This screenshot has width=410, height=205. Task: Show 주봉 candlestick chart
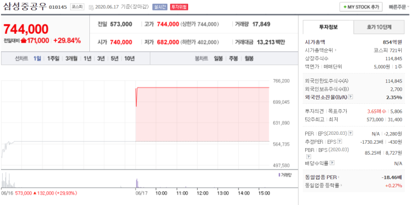point(233,59)
